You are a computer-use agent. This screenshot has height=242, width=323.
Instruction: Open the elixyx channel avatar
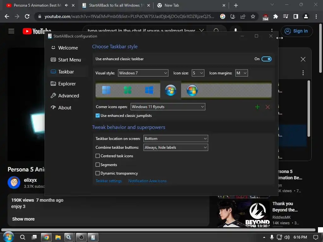pyautogui.click(x=14, y=182)
